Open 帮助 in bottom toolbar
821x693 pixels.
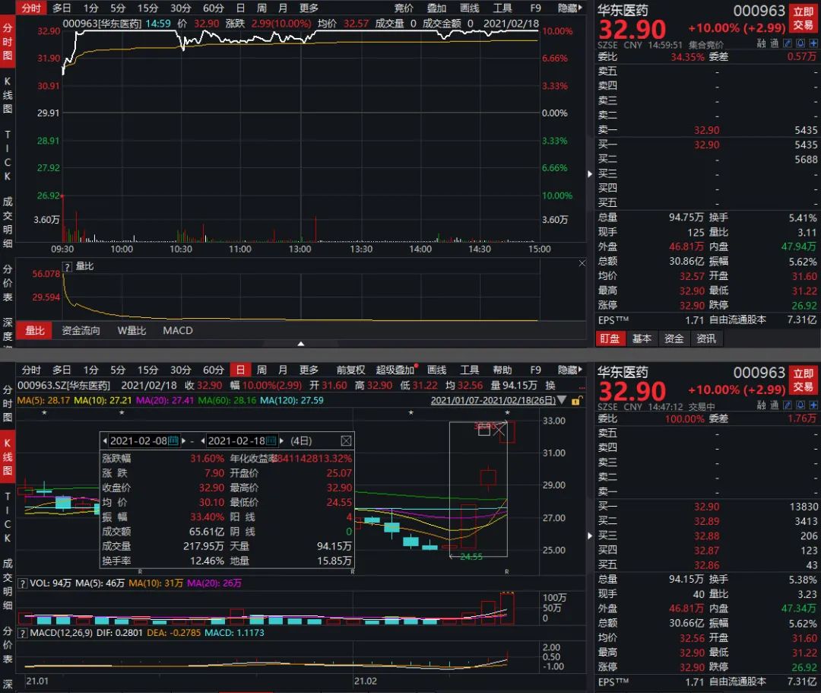pos(502,370)
